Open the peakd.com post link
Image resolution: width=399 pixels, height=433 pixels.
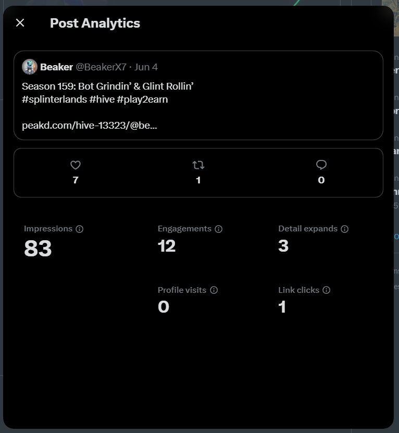(x=90, y=126)
